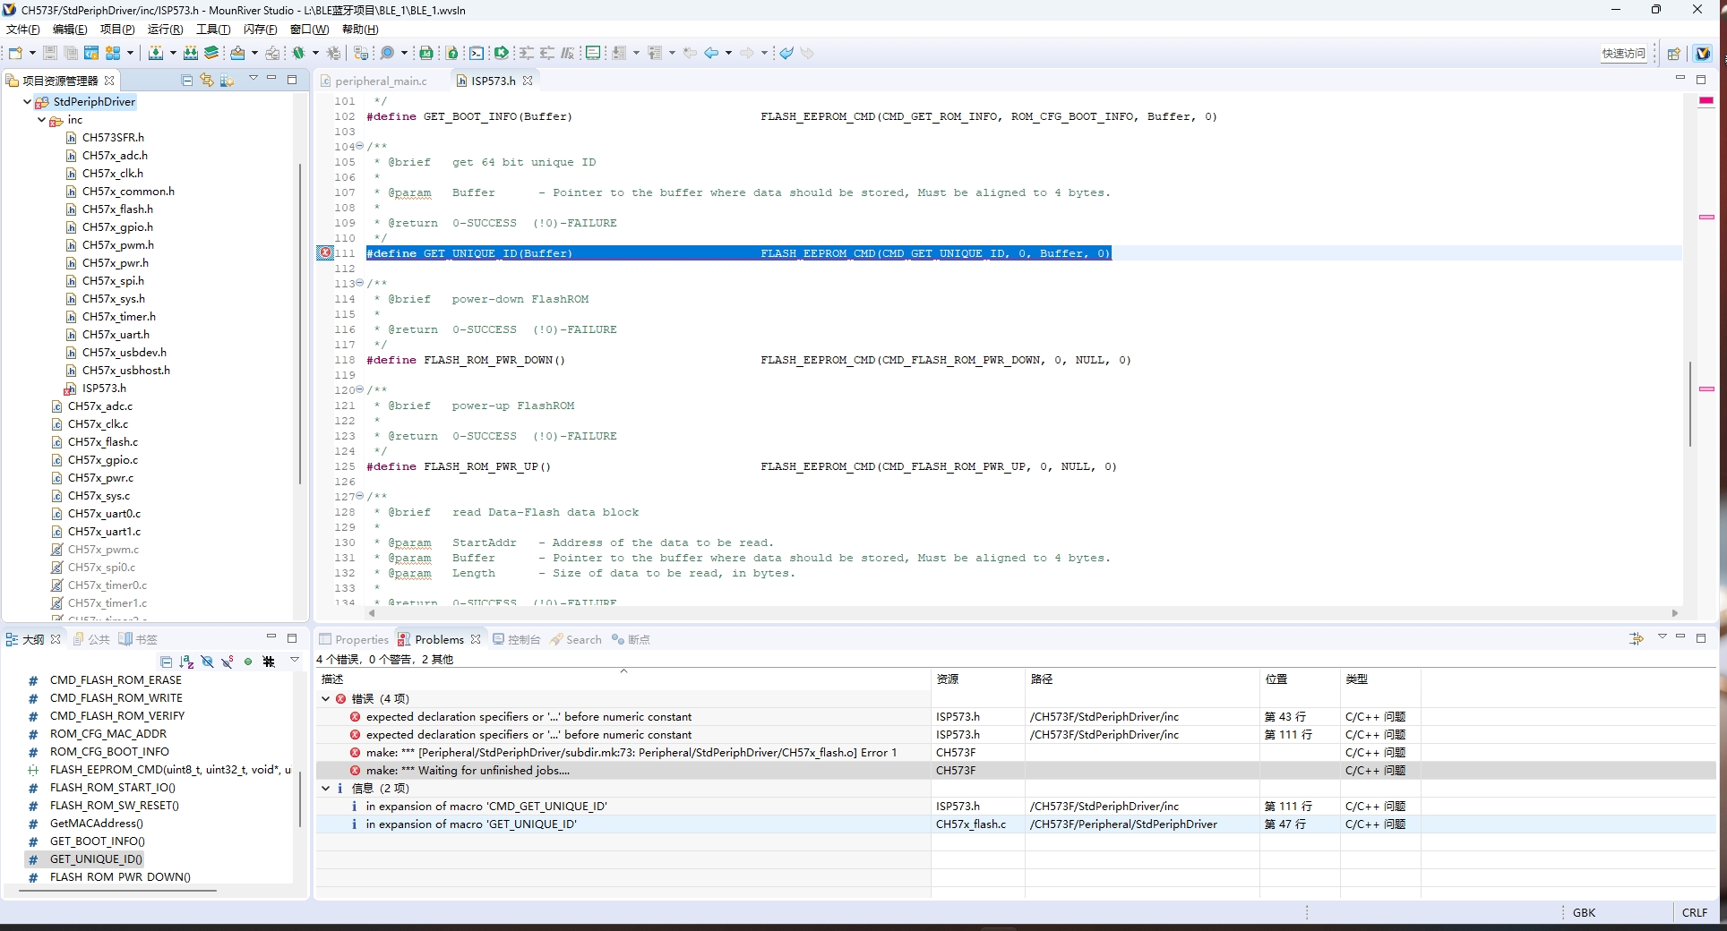Viewport: 1727px width, 931px height.
Task: Open the New file dropdown arrow
Action: coord(32,53)
